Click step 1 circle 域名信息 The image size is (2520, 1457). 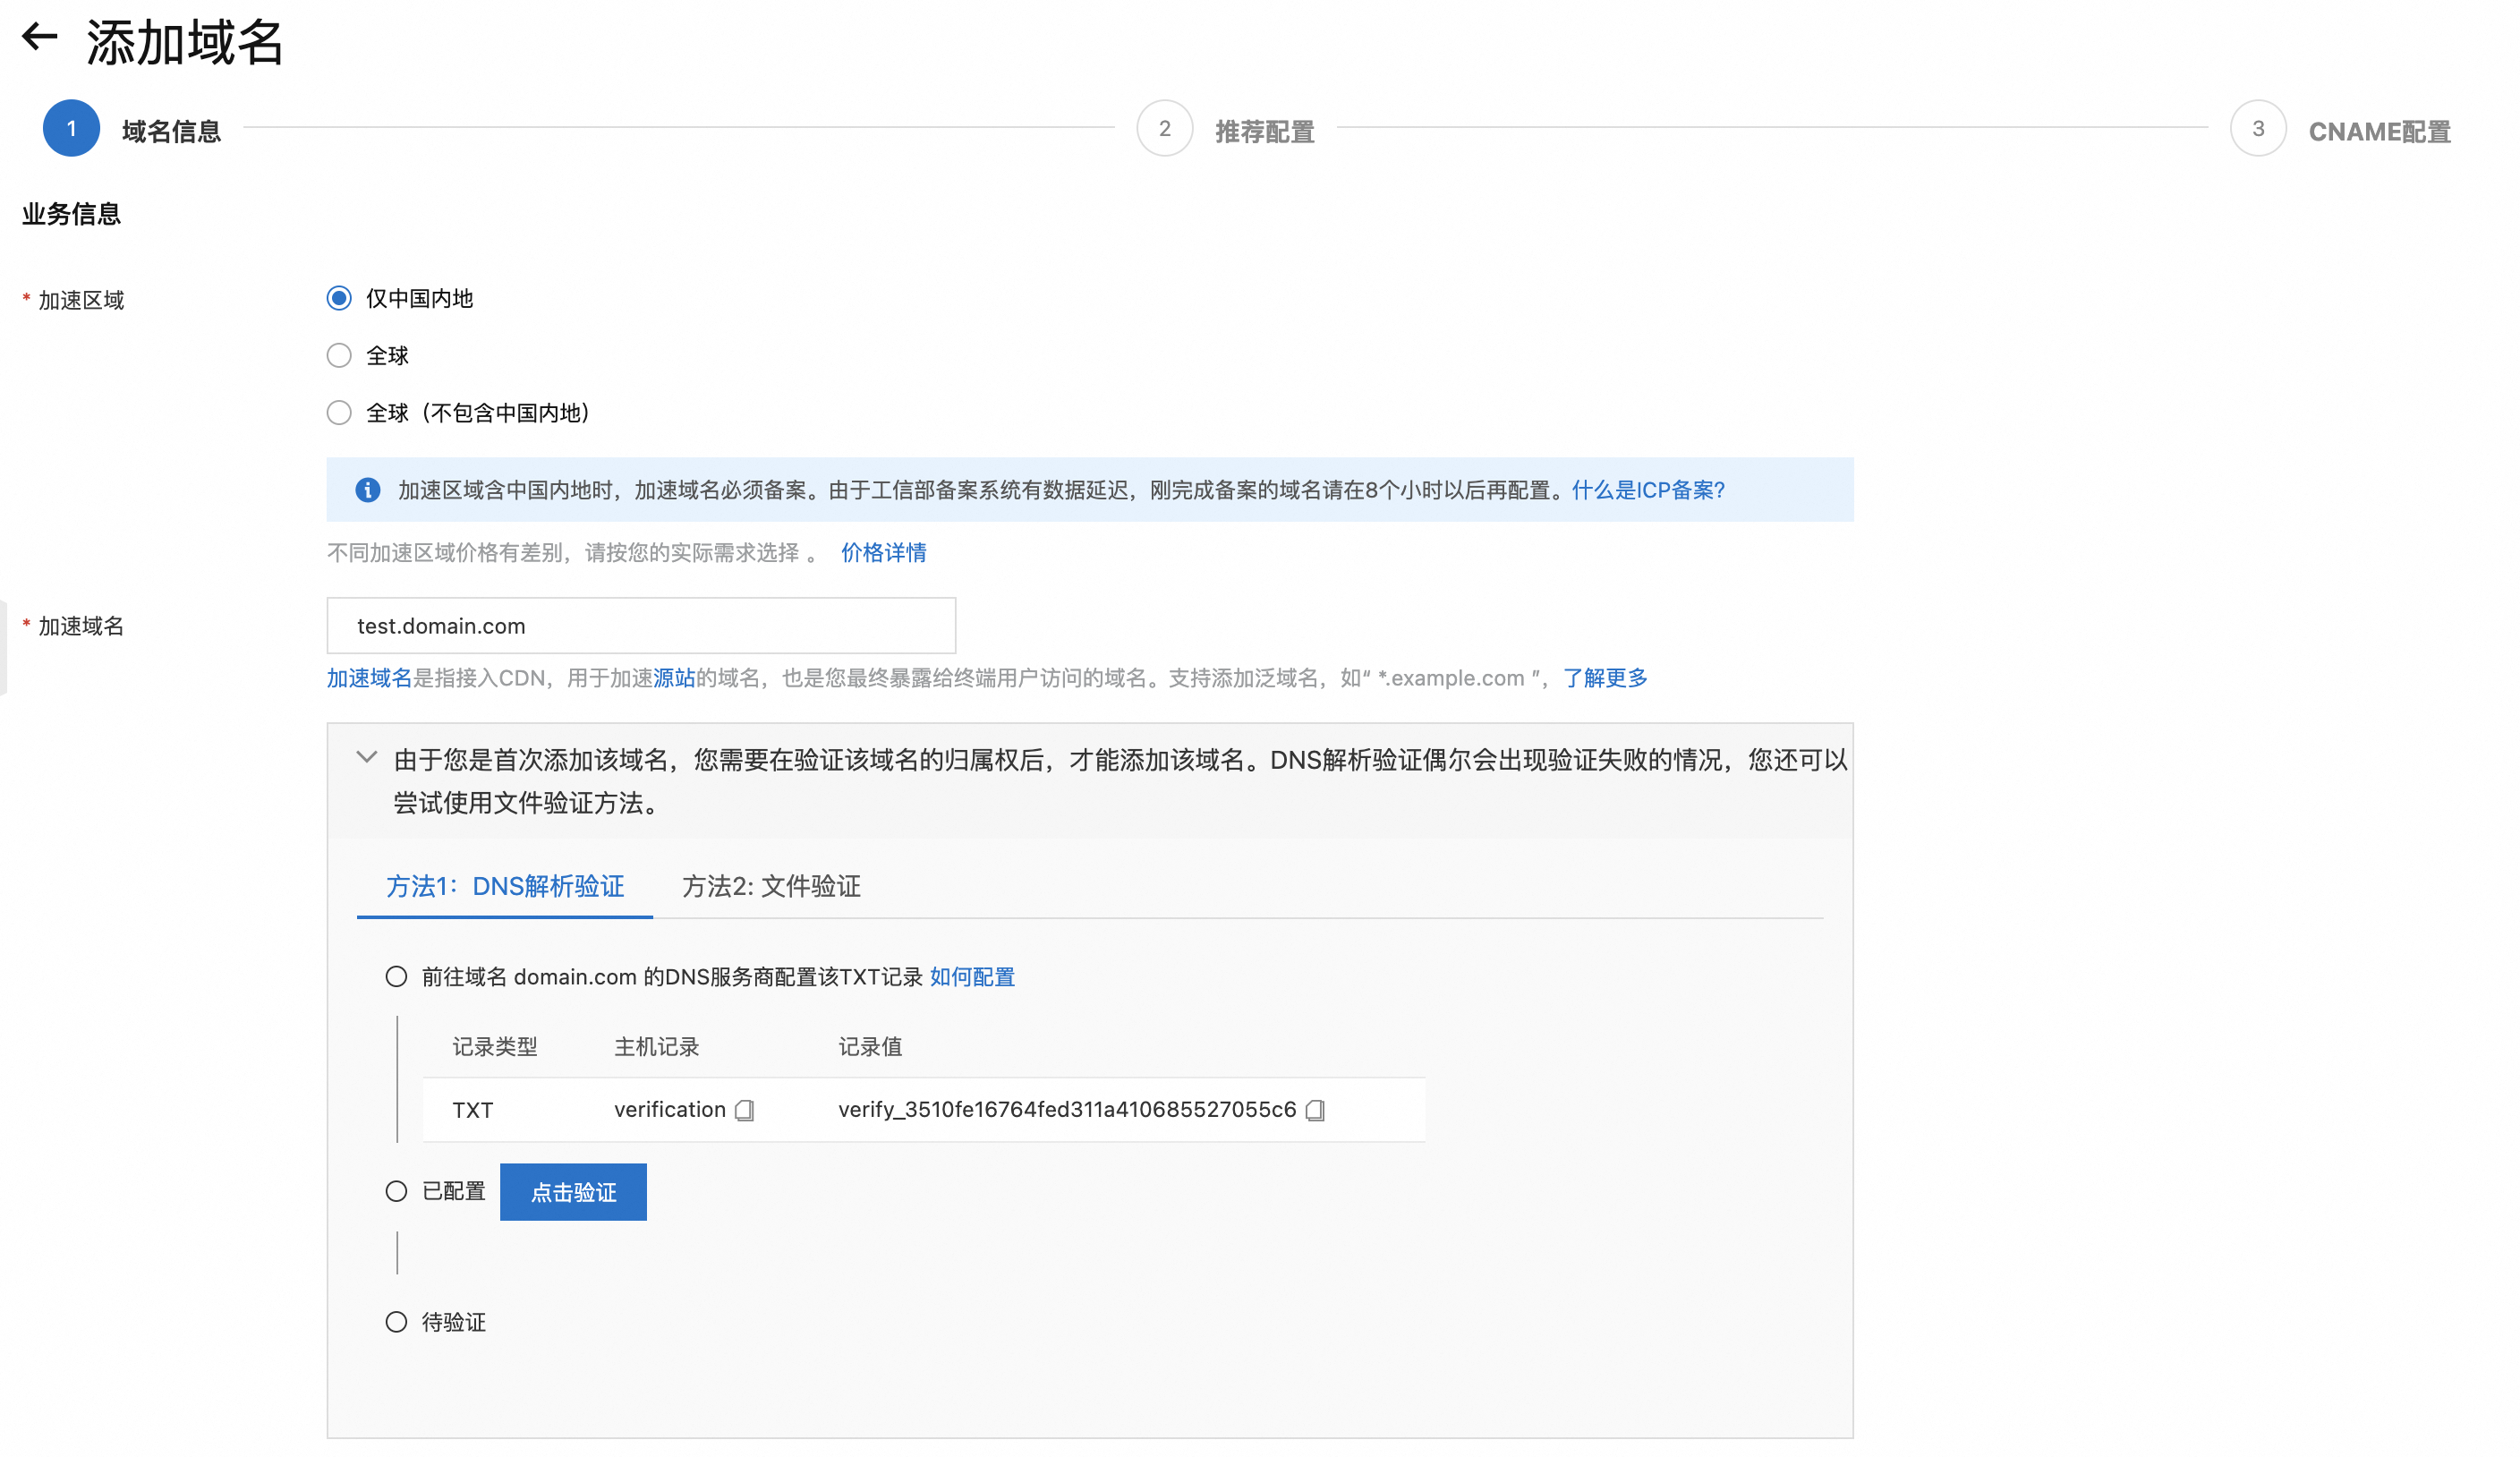click(x=71, y=129)
